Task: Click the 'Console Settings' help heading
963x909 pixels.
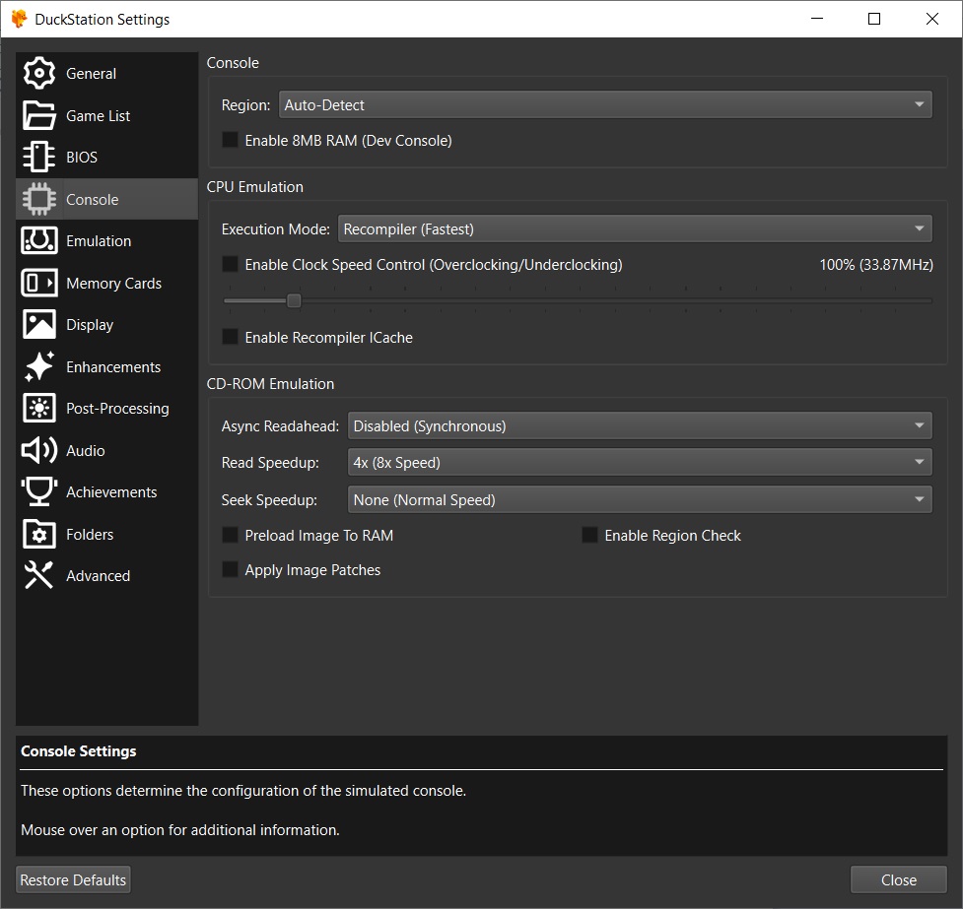Action: [x=79, y=751]
